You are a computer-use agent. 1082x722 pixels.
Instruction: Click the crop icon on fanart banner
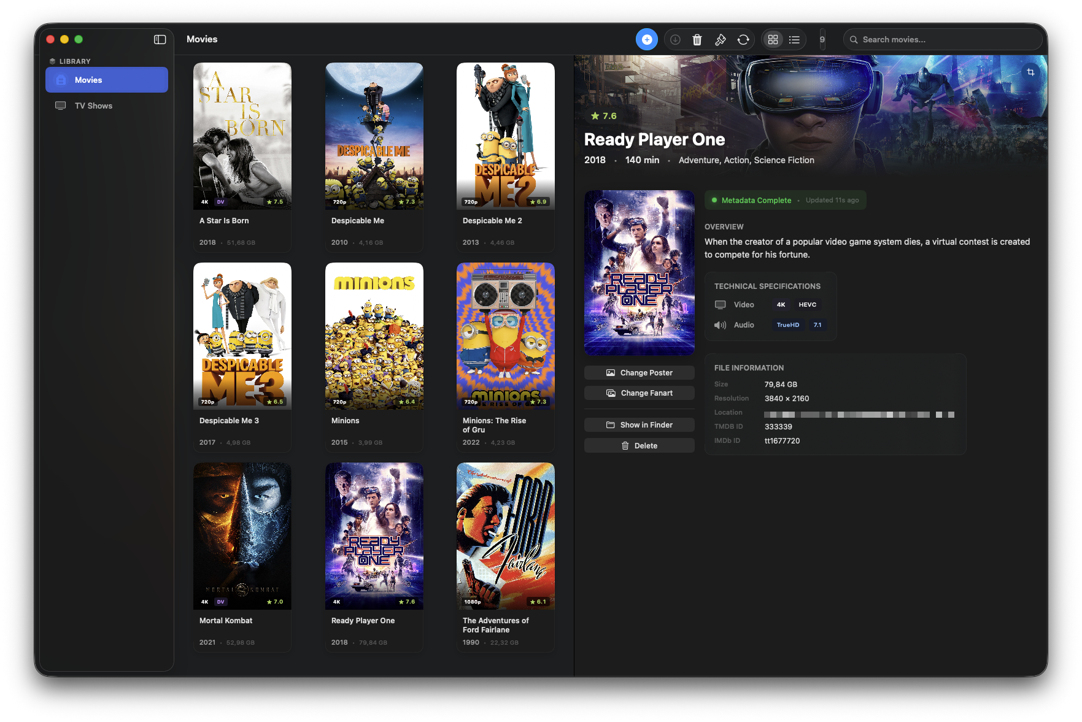coord(1030,72)
